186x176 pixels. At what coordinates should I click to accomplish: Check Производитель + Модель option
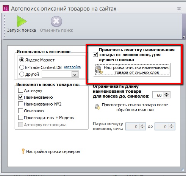[20, 118]
